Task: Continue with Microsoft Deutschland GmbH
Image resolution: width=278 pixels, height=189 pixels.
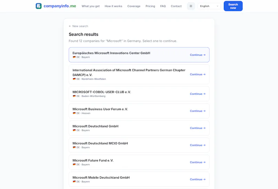Action: tap(197, 128)
